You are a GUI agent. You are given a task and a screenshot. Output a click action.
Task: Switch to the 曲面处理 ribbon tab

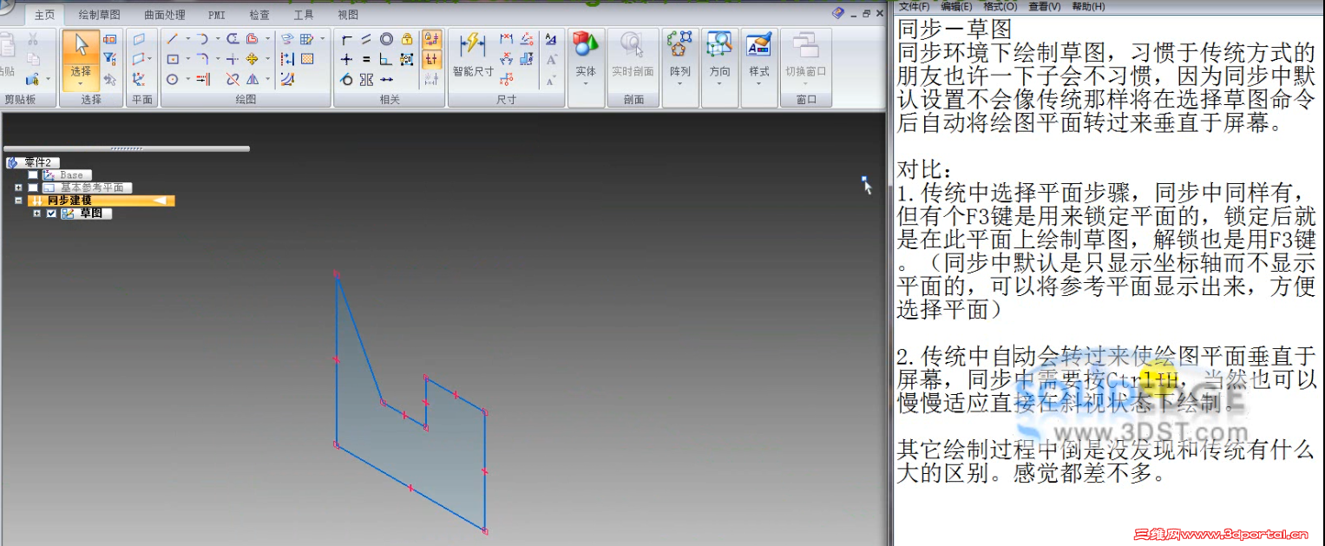165,15
